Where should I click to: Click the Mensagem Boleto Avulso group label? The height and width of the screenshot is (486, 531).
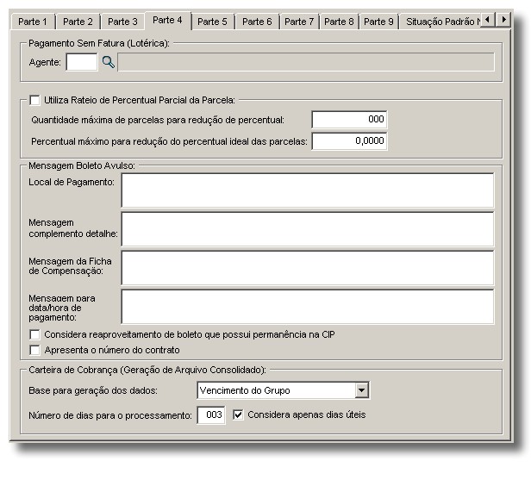pyautogui.click(x=82, y=165)
